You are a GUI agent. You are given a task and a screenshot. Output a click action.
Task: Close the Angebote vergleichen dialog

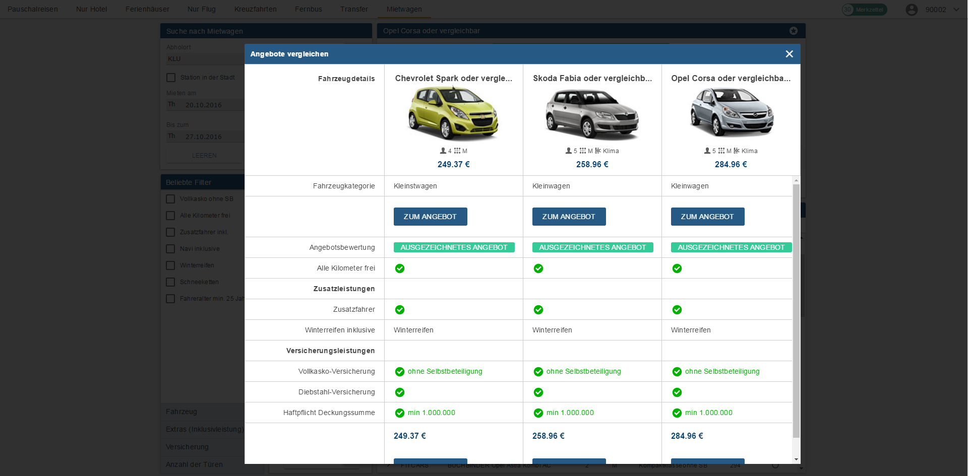click(x=789, y=54)
